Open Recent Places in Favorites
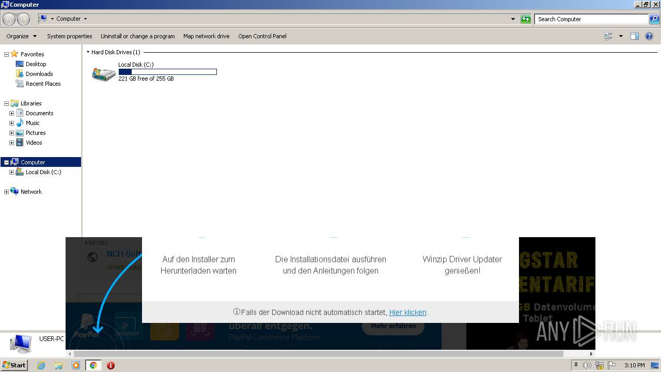This screenshot has height=372, width=661. pyautogui.click(x=43, y=84)
